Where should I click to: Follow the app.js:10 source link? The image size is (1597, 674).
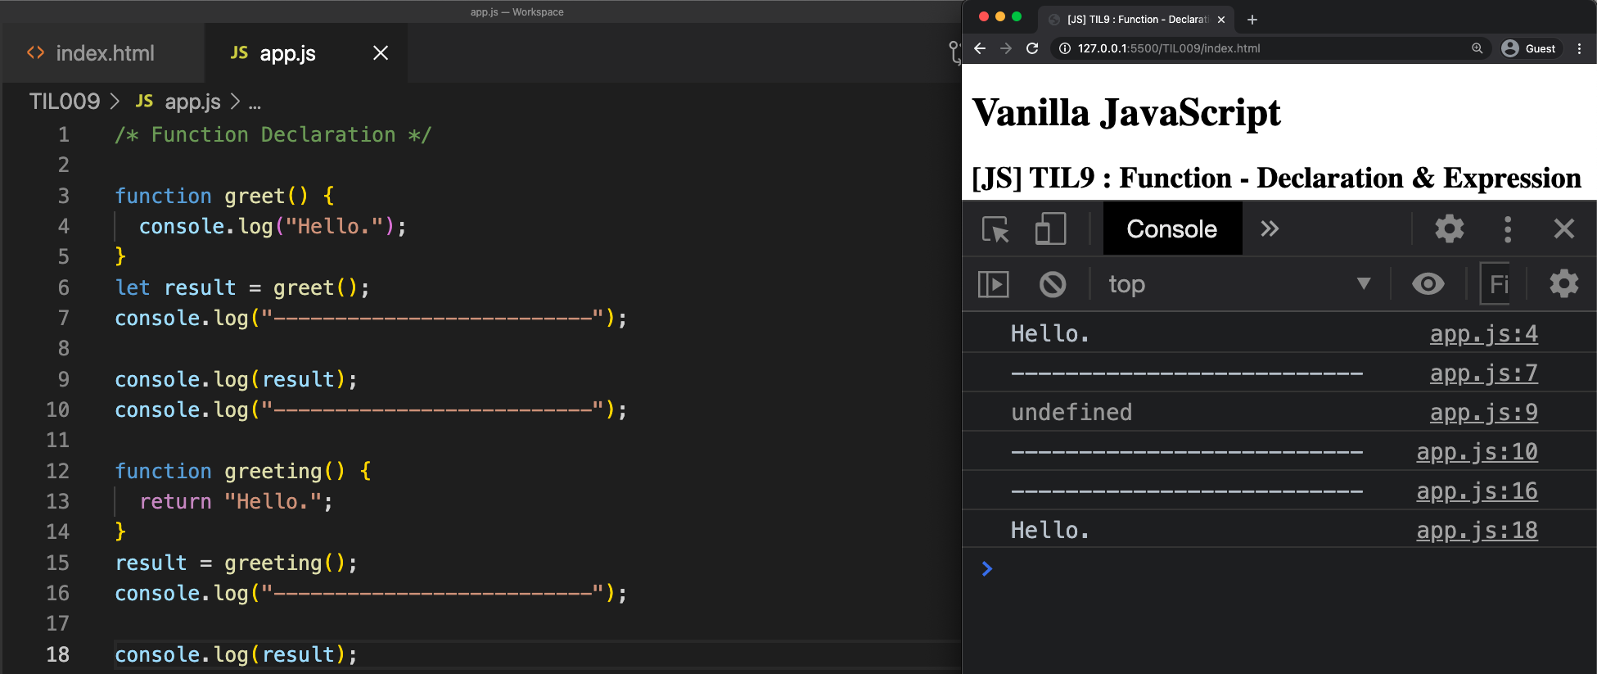[1477, 452]
